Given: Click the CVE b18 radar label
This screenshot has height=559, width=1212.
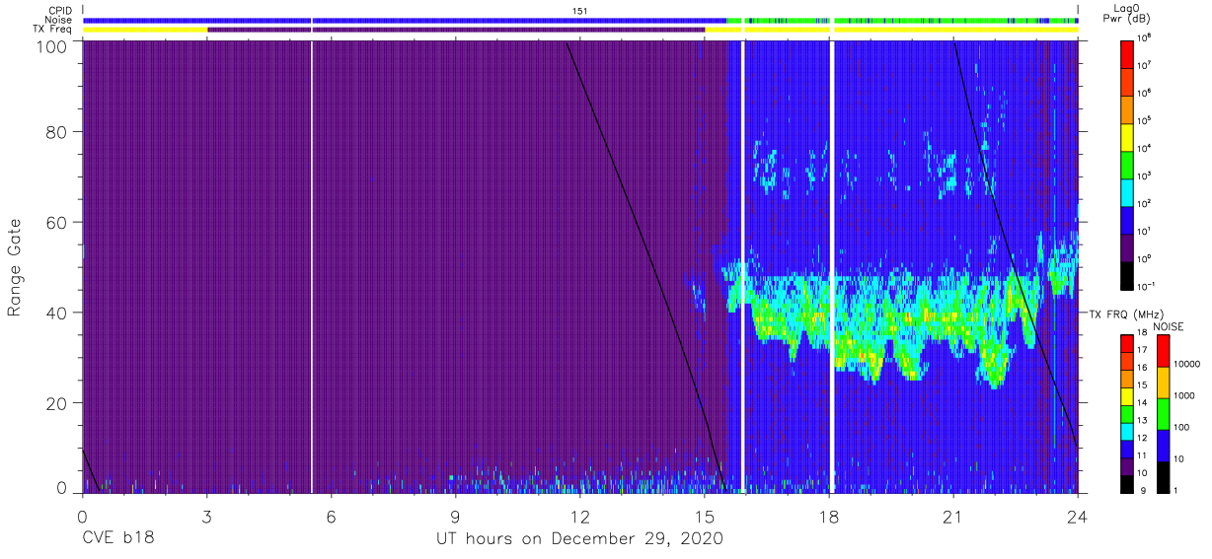Looking at the screenshot, I should [117, 539].
